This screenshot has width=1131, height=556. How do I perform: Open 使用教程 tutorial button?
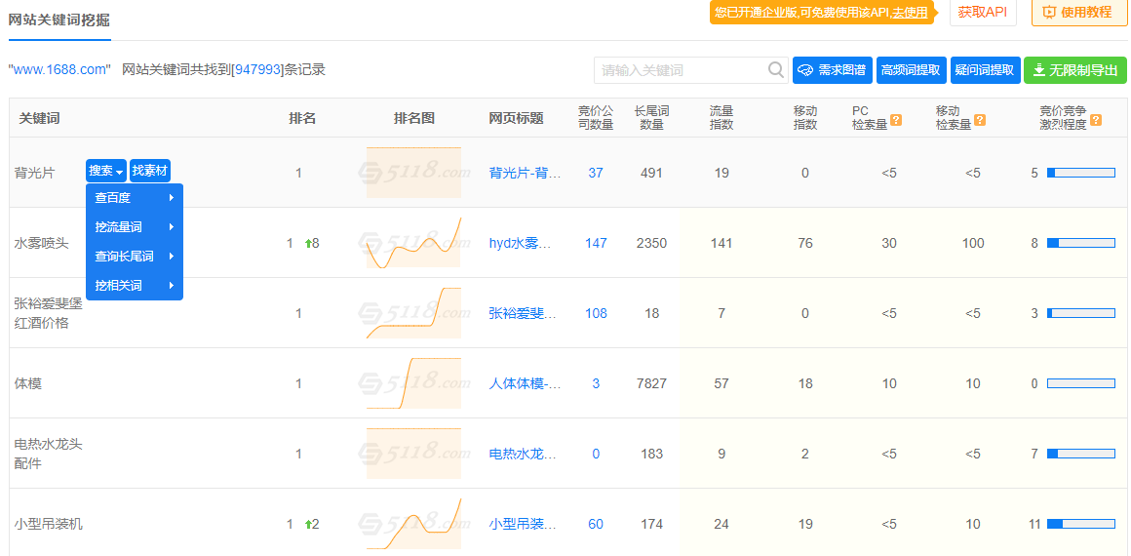[1079, 13]
